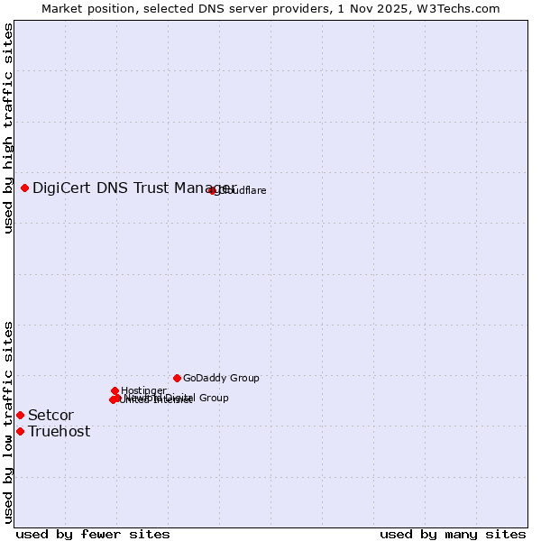Click the Hostinger text label
The height and width of the screenshot is (541, 541).
coord(143,390)
